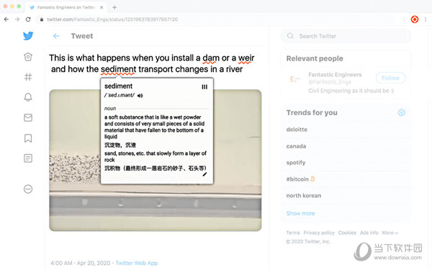432x270 pixels.
Task: Expand the More footer dropdown
Action: tap(390, 233)
